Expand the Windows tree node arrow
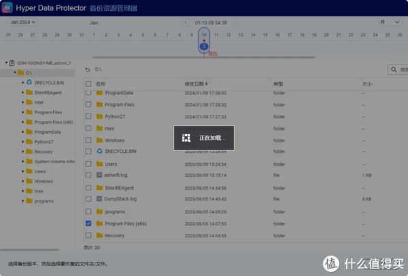The height and width of the screenshot is (276, 408). pos(23,181)
